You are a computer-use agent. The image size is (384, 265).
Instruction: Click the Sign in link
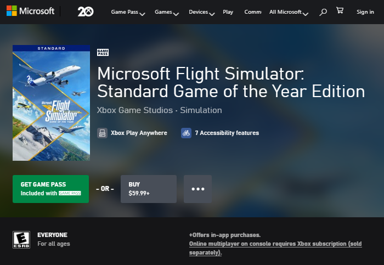point(365,12)
